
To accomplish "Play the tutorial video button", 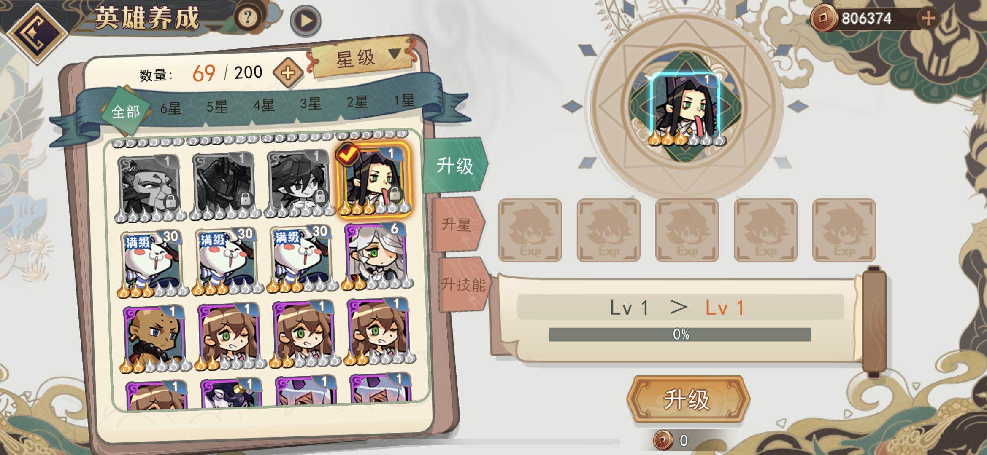I will [306, 20].
